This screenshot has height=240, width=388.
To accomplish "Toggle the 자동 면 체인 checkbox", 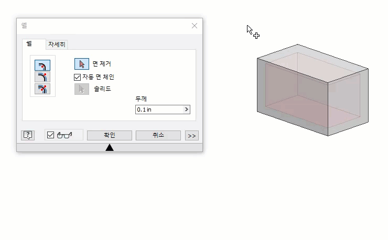I will (77, 77).
